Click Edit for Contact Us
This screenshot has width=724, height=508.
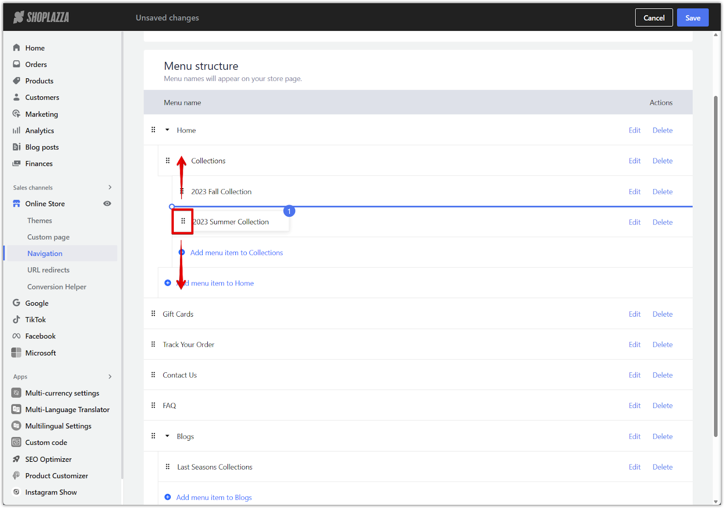tap(634, 375)
